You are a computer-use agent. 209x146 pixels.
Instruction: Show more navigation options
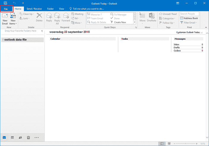pyautogui.click(x=36, y=137)
